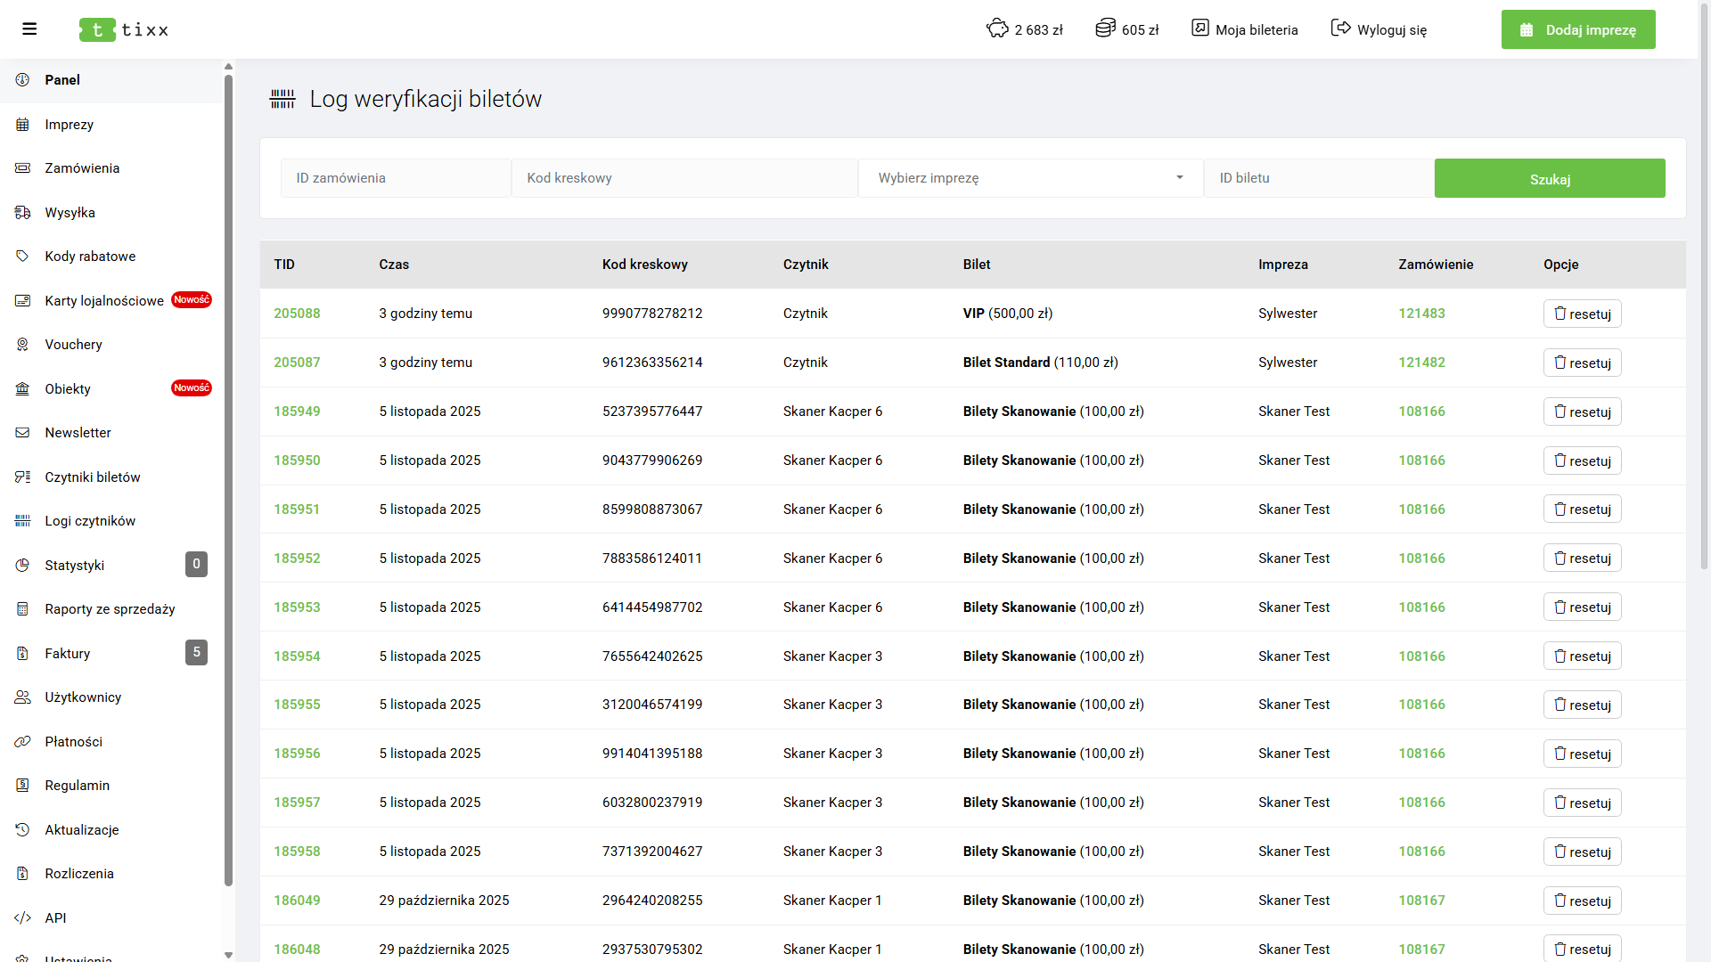Click Dodaj imprezę button
The height and width of the screenshot is (962, 1711).
[x=1577, y=29]
